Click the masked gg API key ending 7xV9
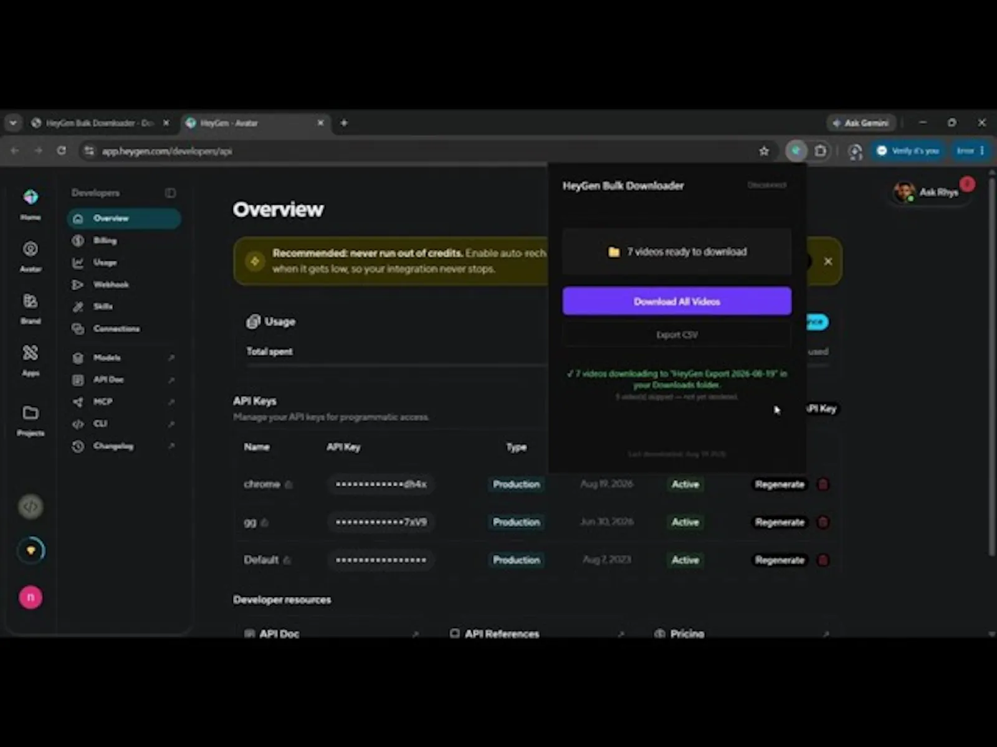 [381, 522]
